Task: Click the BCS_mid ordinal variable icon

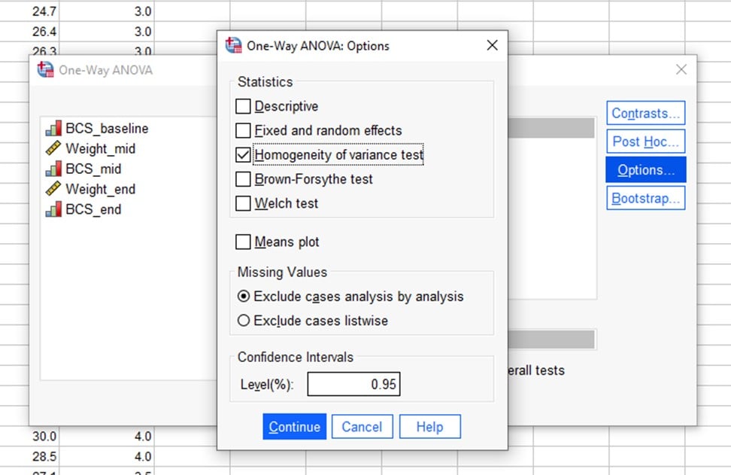Action: coord(53,169)
